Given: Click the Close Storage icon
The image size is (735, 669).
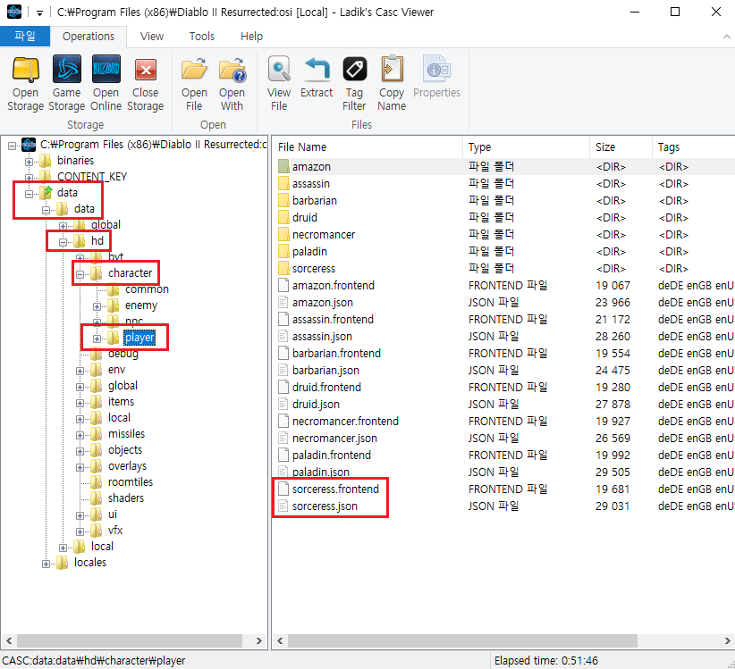Looking at the screenshot, I should click(146, 71).
